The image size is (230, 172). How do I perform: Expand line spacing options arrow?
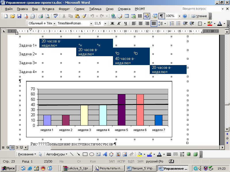tap(165, 24)
